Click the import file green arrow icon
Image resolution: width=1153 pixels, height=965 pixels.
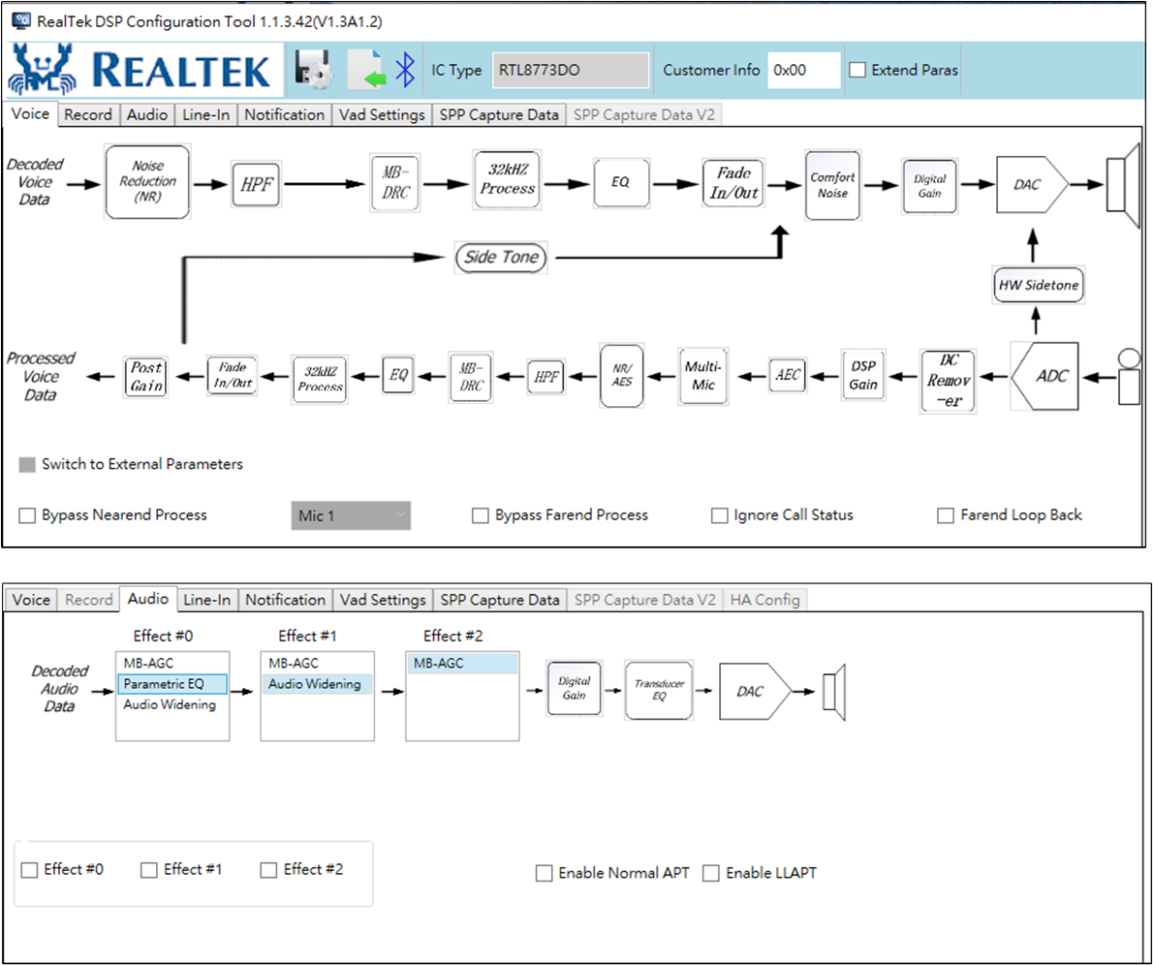[367, 70]
